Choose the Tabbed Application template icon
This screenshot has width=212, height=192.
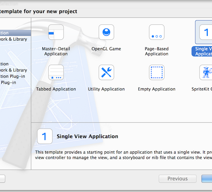click(56, 72)
